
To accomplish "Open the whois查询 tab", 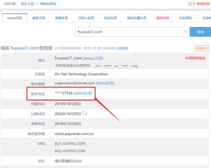I will 15,18.
